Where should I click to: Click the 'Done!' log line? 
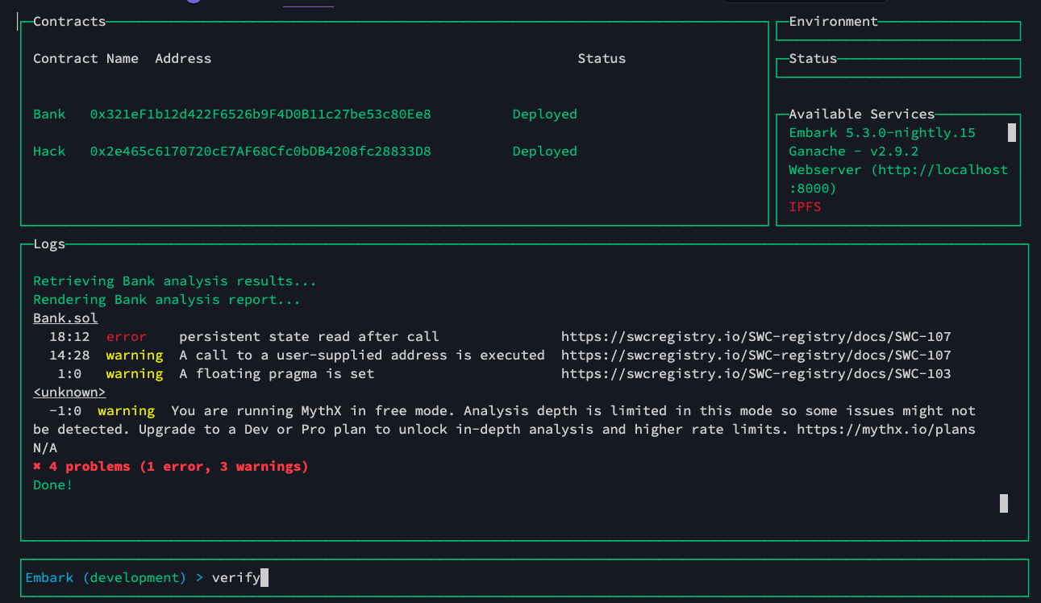pyautogui.click(x=53, y=484)
